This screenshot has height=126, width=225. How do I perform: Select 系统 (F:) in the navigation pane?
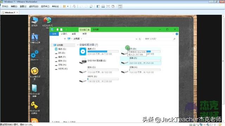click(x=62, y=57)
